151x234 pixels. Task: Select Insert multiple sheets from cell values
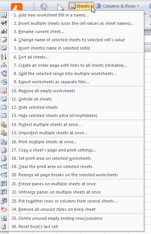[x=76, y=23]
